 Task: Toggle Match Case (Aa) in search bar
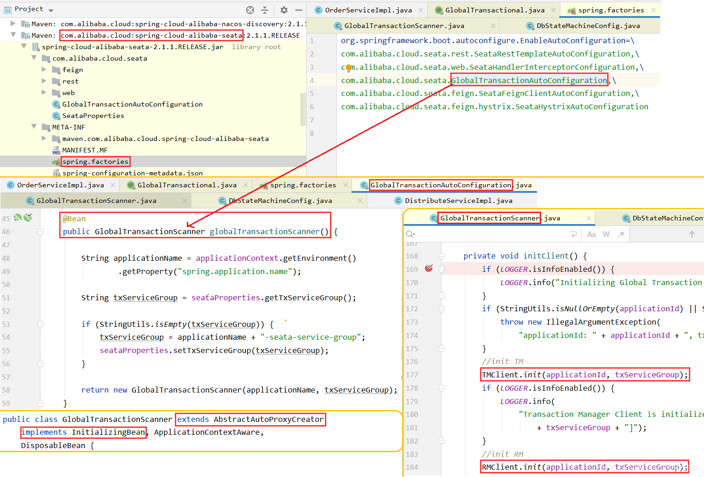click(592, 234)
